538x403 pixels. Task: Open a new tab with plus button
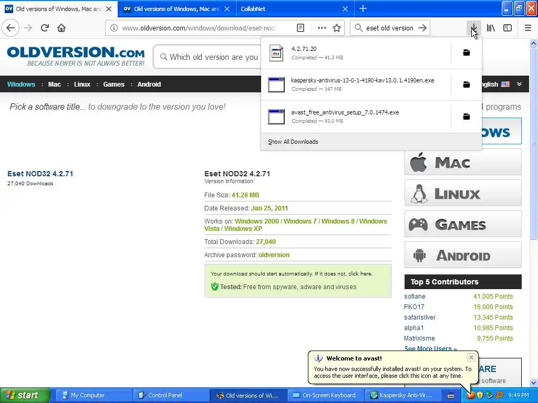[x=363, y=8]
